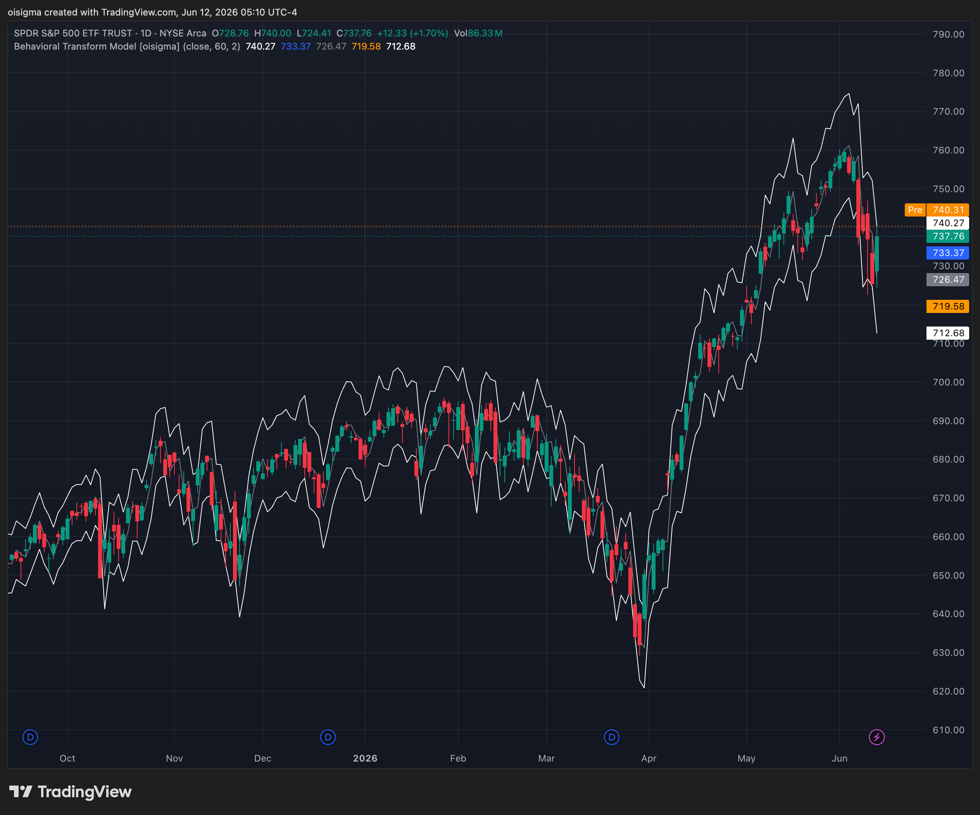Click the +12.33 (+1.70%) change readout
The height and width of the screenshot is (815, 980).
click(x=412, y=33)
